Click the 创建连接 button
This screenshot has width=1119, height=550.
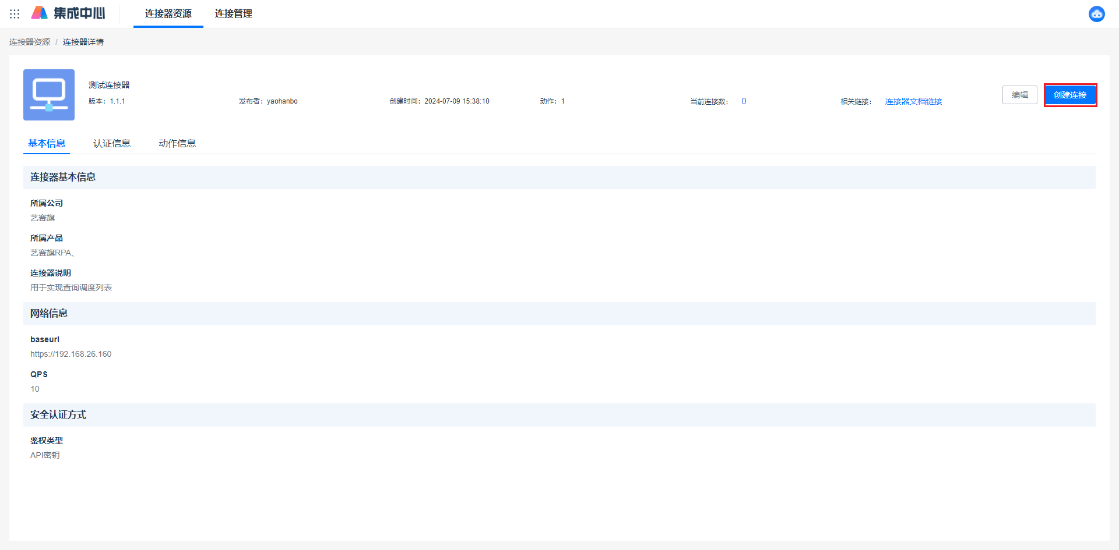1070,95
